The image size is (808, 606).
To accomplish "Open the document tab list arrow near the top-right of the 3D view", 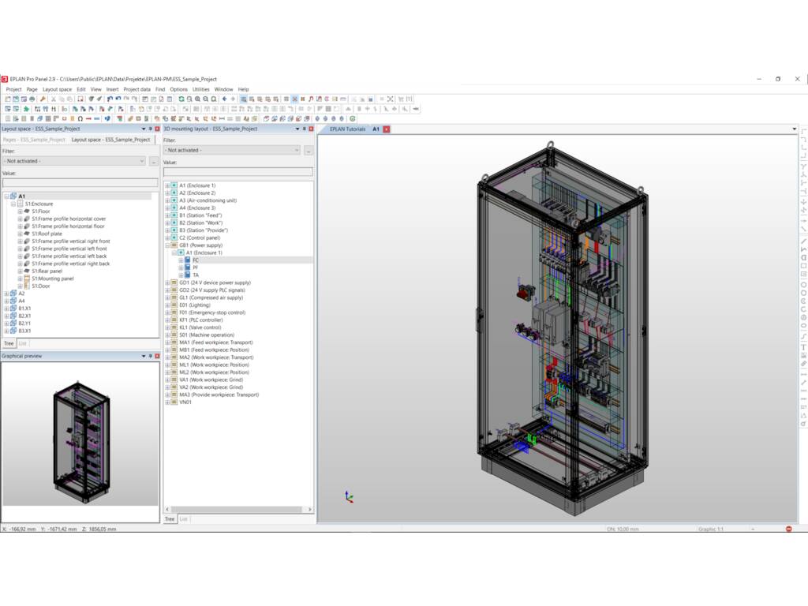I will tap(794, 129).
